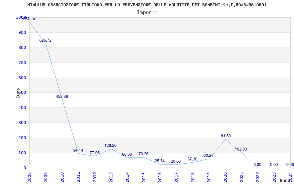This screenshot has width=294, height=184.
Task: Click the y-axis tick 600
Action: pos(22,78)
